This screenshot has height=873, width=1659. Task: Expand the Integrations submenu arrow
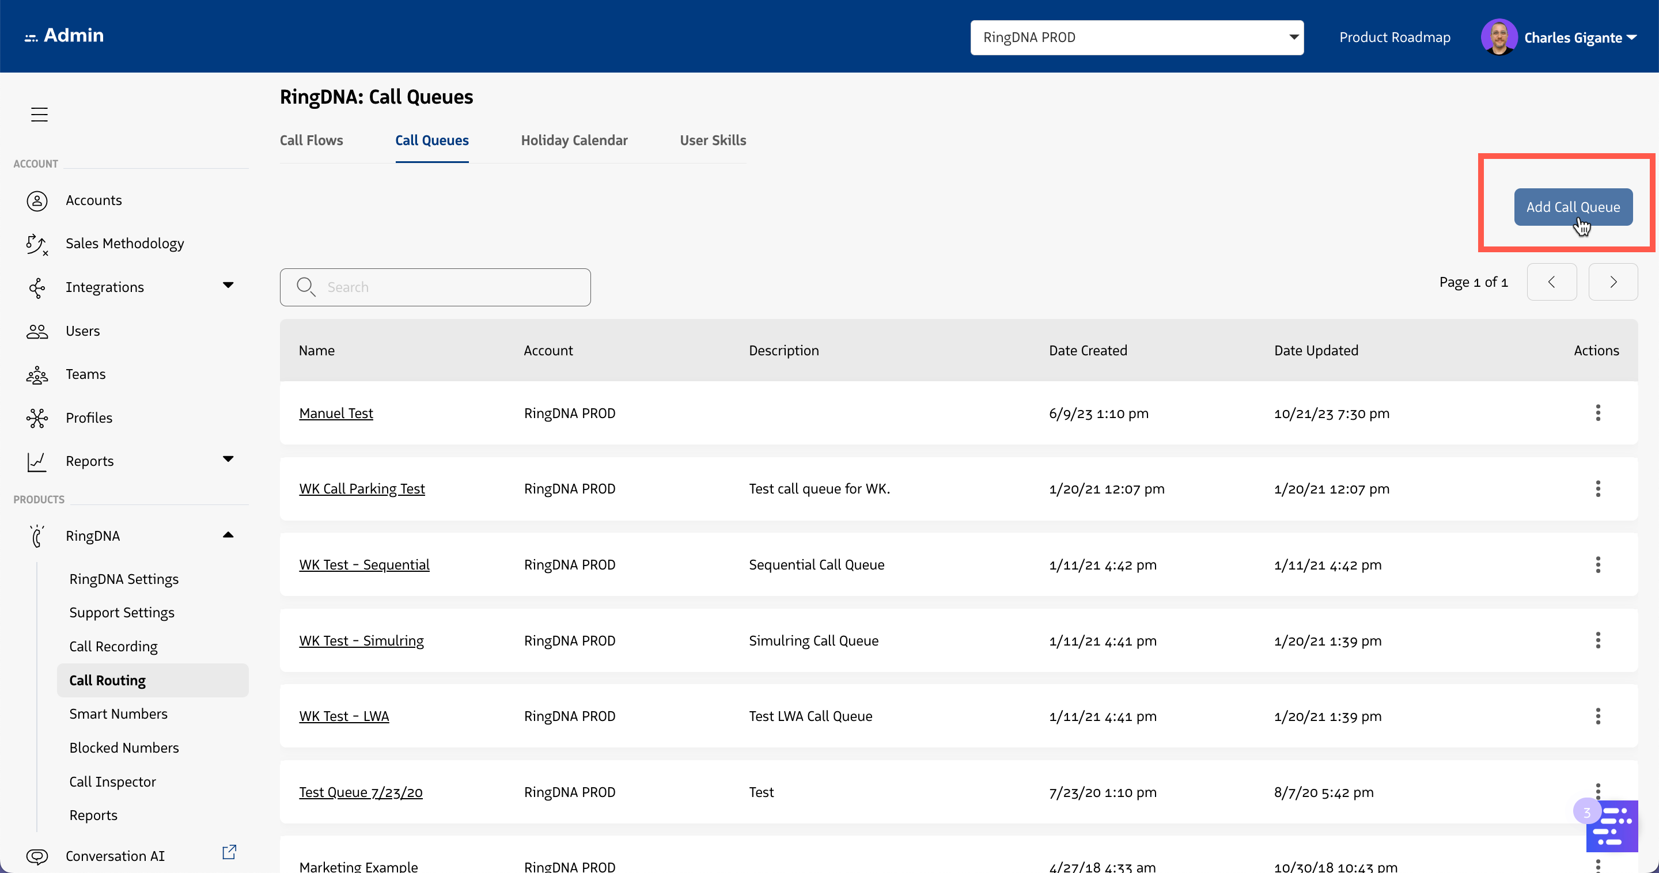coord(228,285)
